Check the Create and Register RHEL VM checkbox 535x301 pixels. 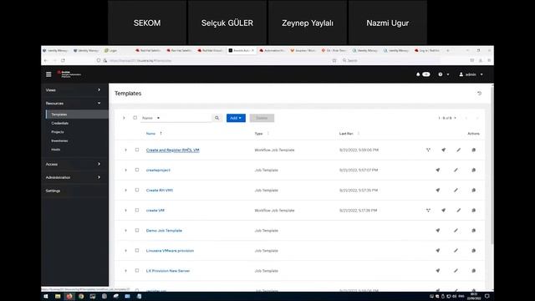pyautogui.click(x=137, y=150)
